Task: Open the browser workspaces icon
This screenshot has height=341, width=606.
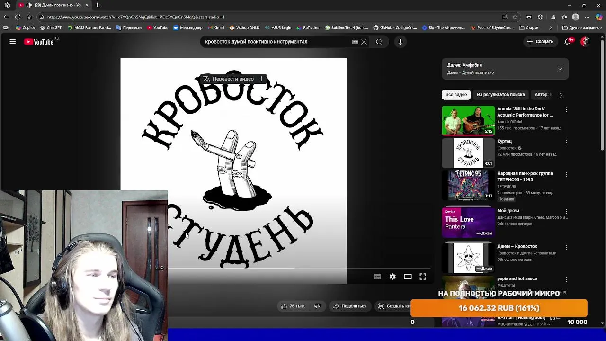Action: pos(8,5)
